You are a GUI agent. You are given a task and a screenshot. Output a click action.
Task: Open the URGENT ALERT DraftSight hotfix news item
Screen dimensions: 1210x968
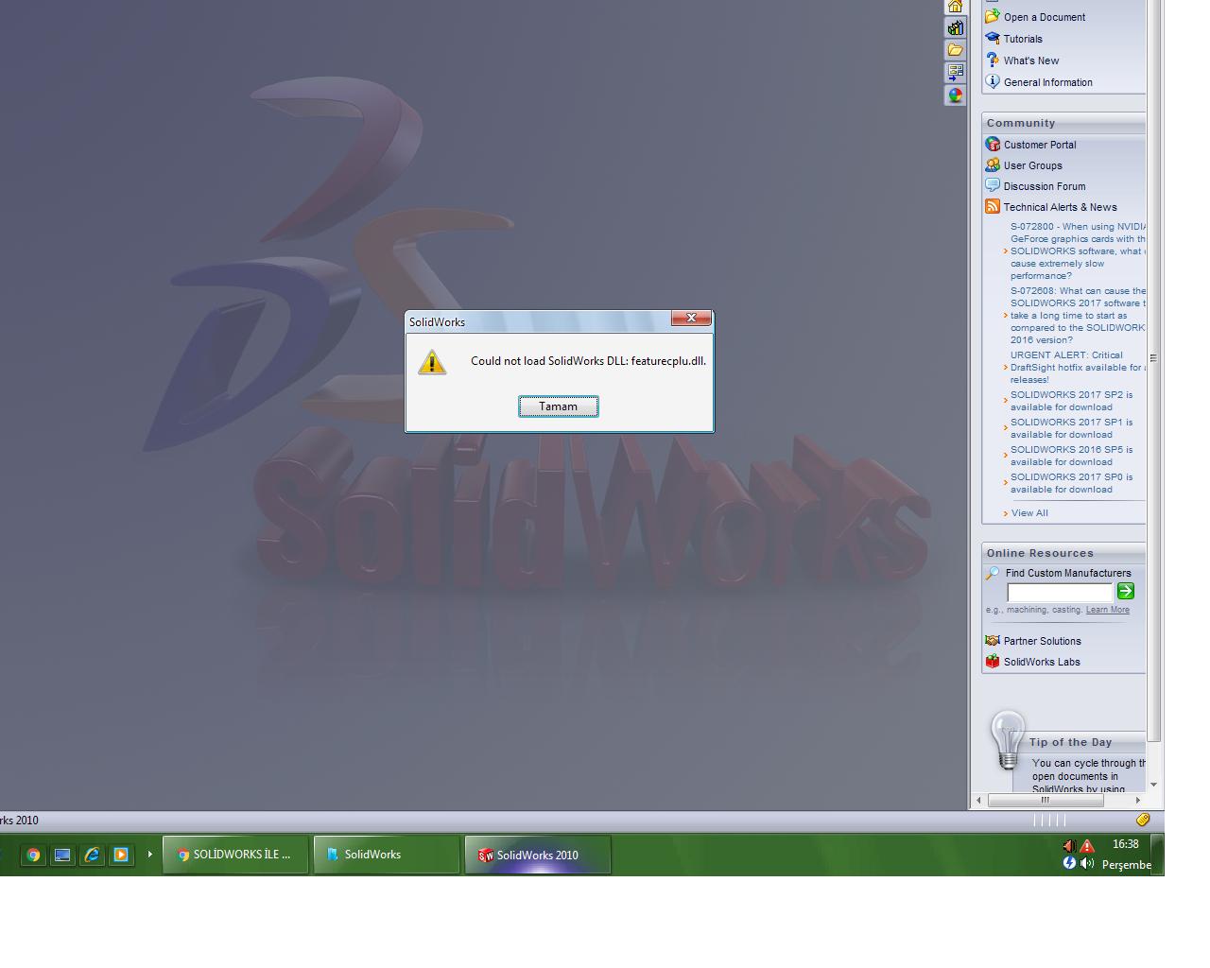tap(1078, 368)
